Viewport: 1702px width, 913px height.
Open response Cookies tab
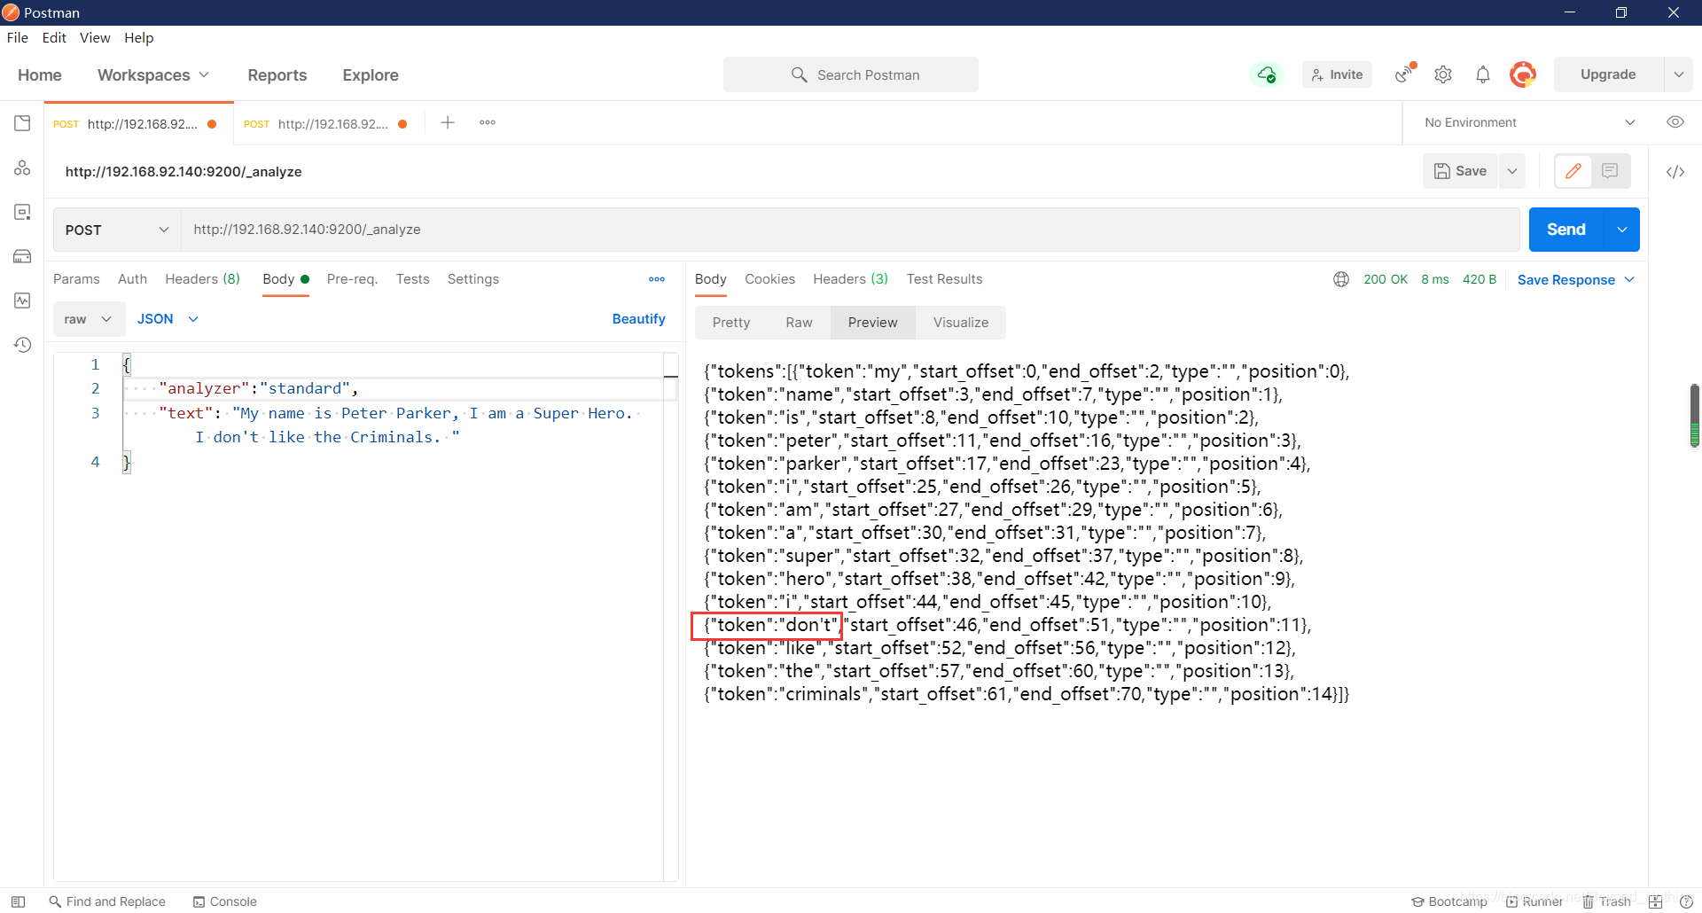click(x=769, y=279)
